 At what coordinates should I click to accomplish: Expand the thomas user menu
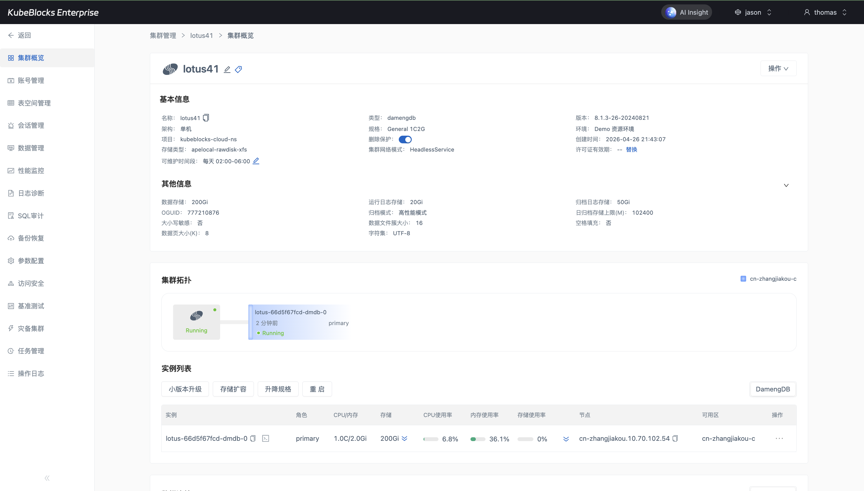coord(825,12)
